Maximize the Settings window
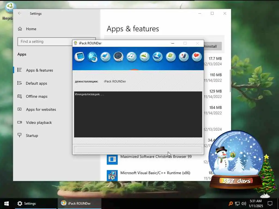 [212, 13]
